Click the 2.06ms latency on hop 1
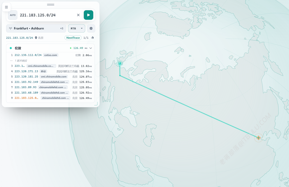The width and height of the screenshot is (289, 187). [x=87, y=55]
